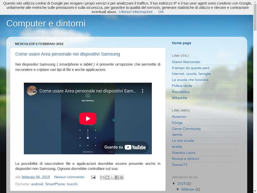This screenshot has width=257, height=193.
Task: Open post title Come usare Area personale
Action: [x=68, y=54]
